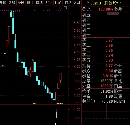
Task: Open the 统计 statistics tool
Action: tap(30, 2)
